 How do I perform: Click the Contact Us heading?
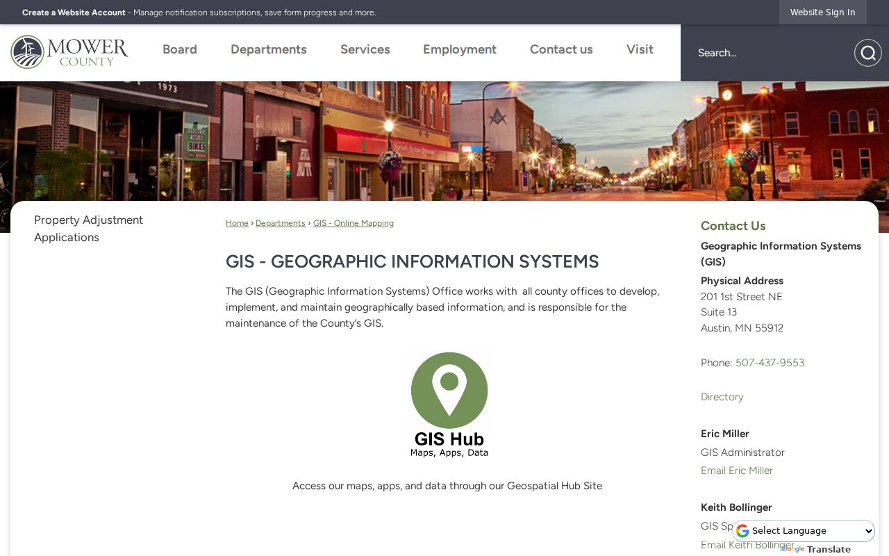point(733,226)
